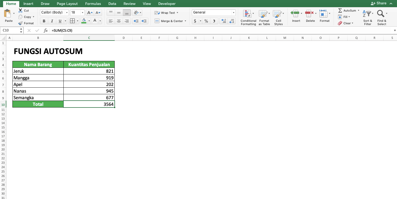Click the Share button
Image resolution: width=397 pixels, height=199 pixels.
[379, 3]
